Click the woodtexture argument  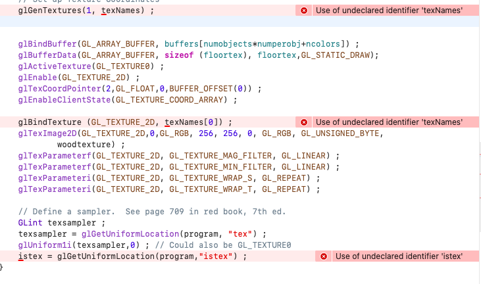click(84, 145)
